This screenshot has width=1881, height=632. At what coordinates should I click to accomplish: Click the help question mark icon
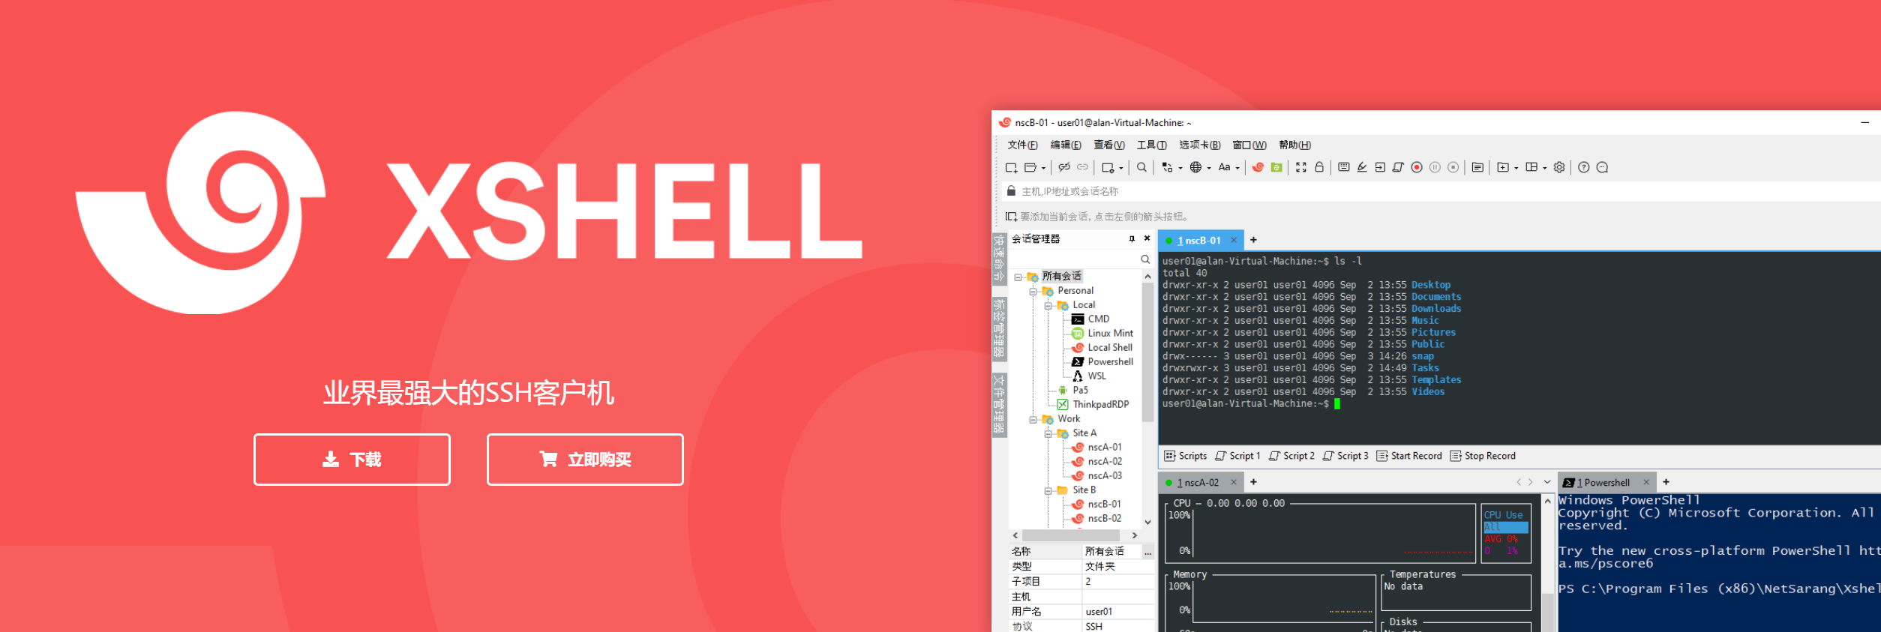click(x=1584, y=168)
